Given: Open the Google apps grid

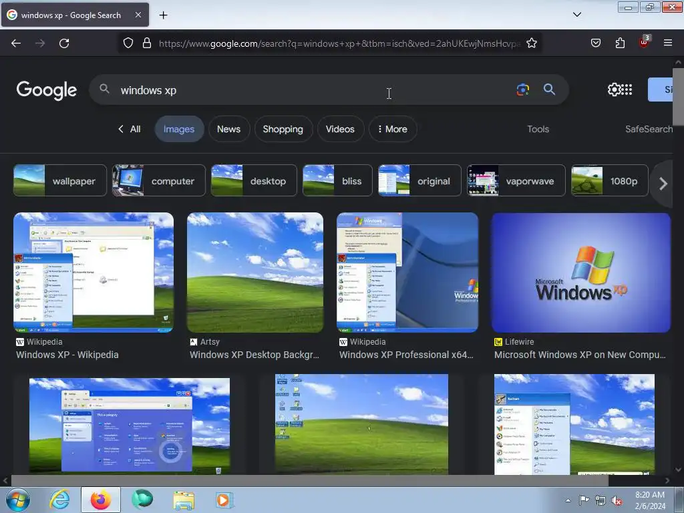Looking at the screenshot, I should click(627, 90).
